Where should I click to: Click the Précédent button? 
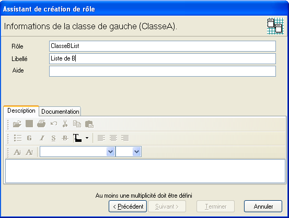point(128,207)
